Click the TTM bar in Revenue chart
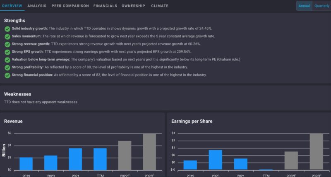Image resolution: width=331 pixels, height=177 pixels. pos(100,159)
